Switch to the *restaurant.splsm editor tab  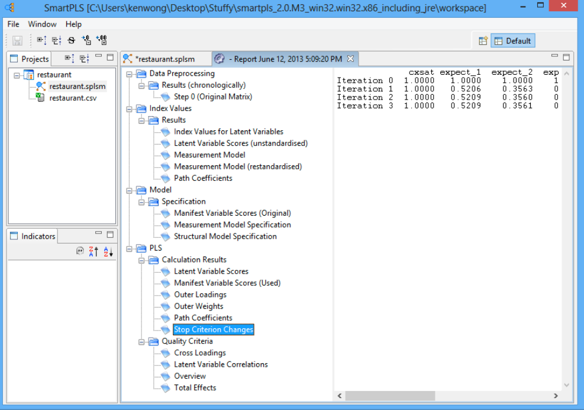tap(164, 59)
